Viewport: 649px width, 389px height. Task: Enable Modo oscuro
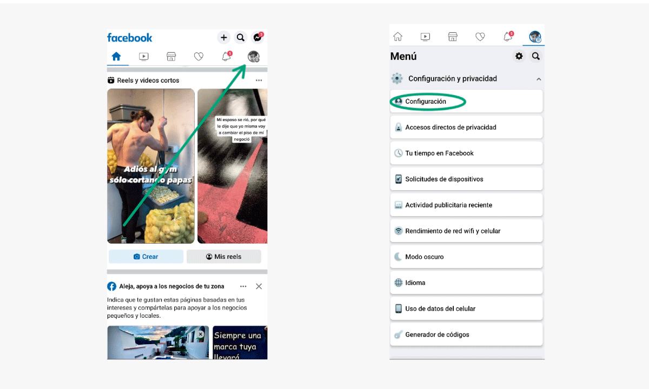click(466, 257)
